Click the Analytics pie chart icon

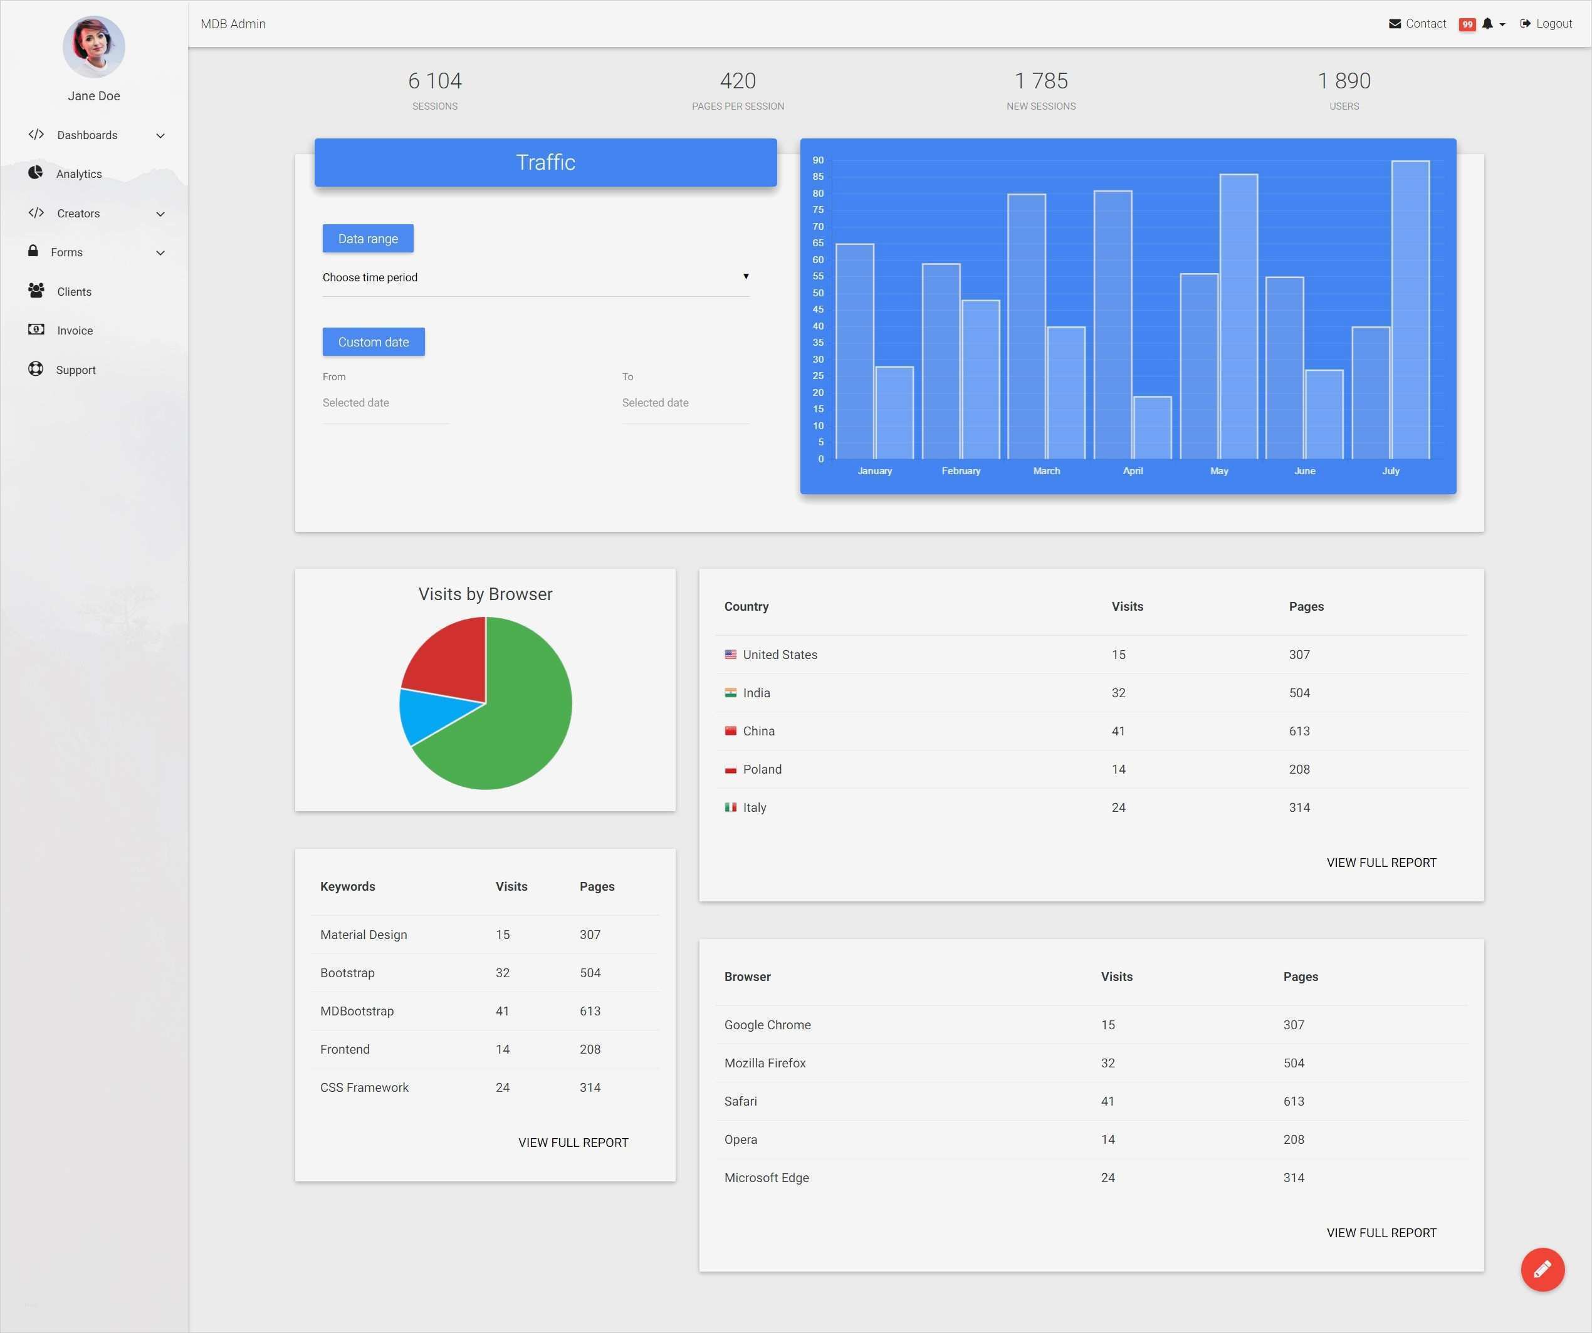tap(36, 173)
